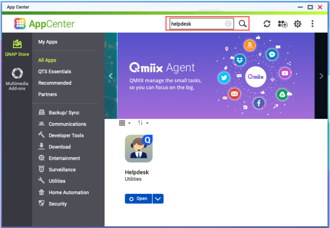330x228 pixels.
Task: Open the sort order dropdown
Action: coord(142,123)
